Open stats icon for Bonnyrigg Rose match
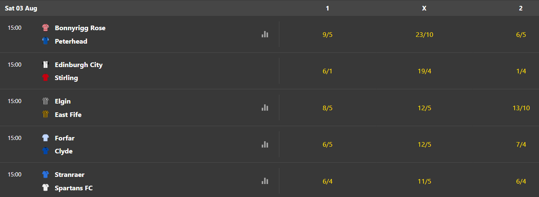Image resolution: width=539 pixels, height=197 pixels. pyautogui.click(x=265, y=34)
